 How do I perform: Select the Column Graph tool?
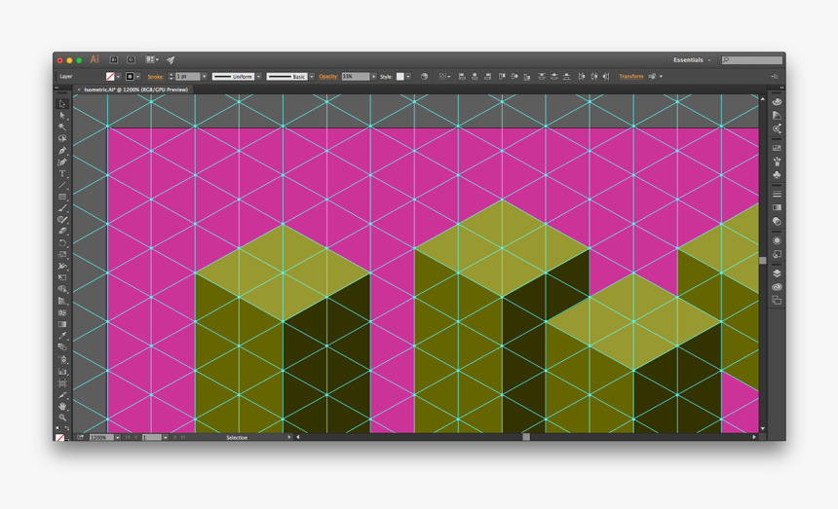[x=62, y=371]
